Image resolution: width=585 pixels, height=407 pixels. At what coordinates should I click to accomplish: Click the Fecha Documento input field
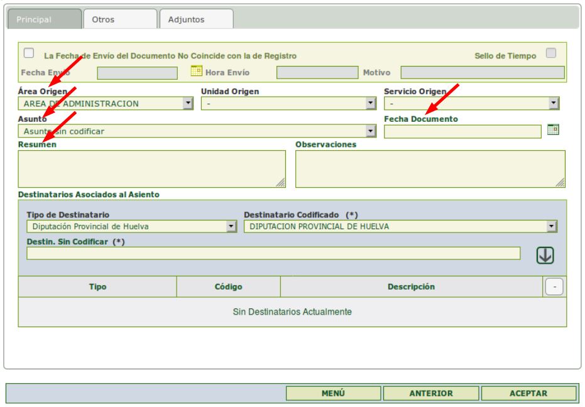click(462, 132)
